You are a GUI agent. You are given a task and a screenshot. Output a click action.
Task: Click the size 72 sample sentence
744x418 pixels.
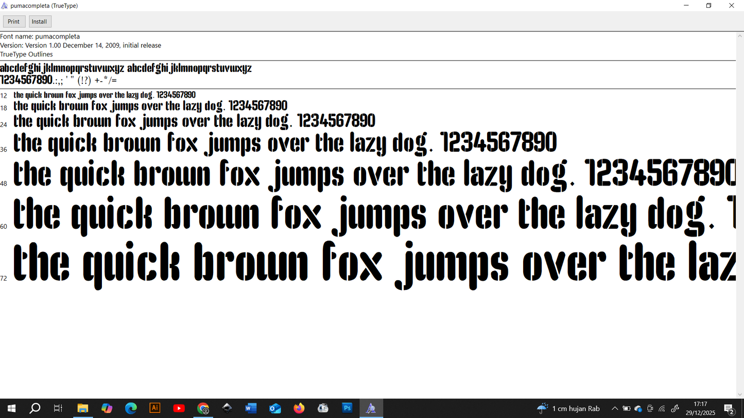point(374,265)
